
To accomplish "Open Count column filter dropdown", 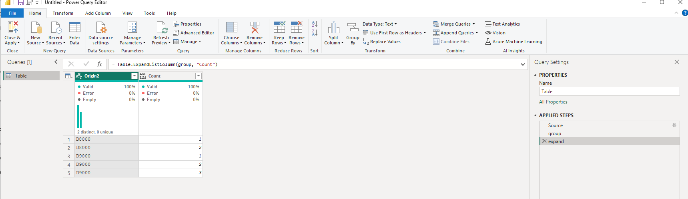I will (x=198, y=76).
